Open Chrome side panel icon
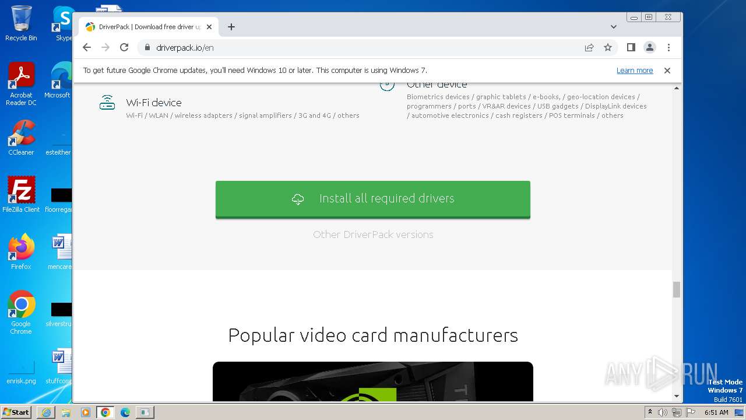Image resolution: width=746 pixels, height=420 pixels. (631, 47)
